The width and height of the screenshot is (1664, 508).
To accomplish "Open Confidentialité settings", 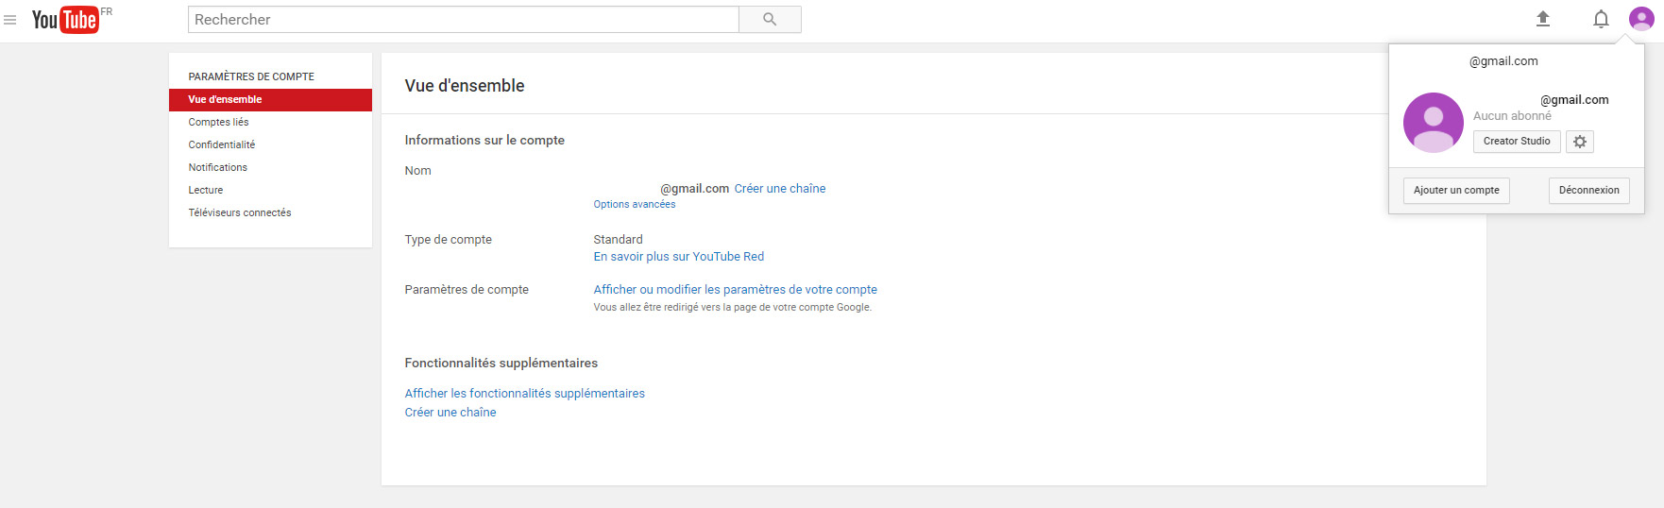I will (222, 145).
